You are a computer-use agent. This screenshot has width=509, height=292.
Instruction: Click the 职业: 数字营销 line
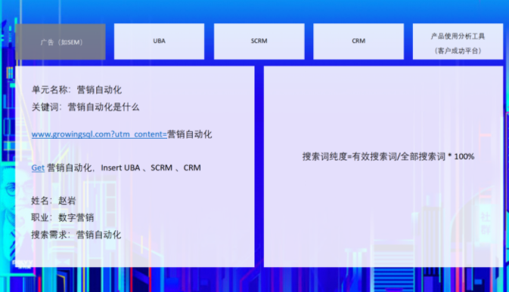63,217
